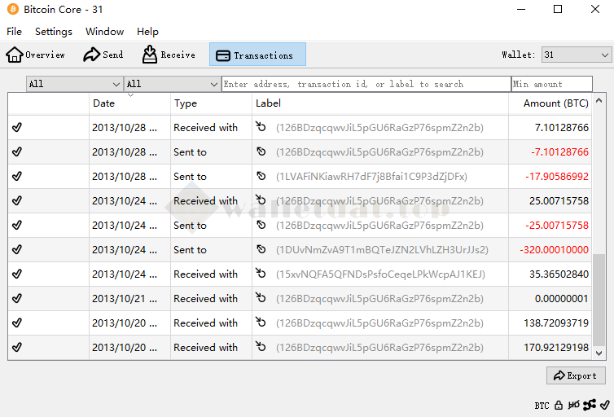
Task: Expand the transaction type filter dropdown
Action: pyautogui.click(x=172, y=84)
